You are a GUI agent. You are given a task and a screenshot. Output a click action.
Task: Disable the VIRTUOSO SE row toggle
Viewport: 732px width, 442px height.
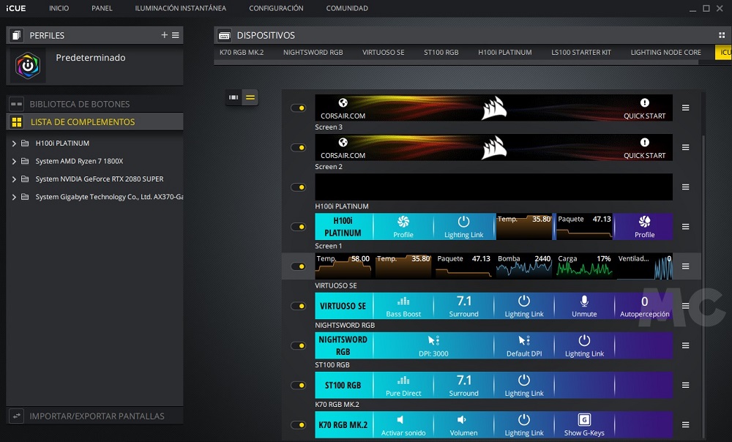[298, 306]
